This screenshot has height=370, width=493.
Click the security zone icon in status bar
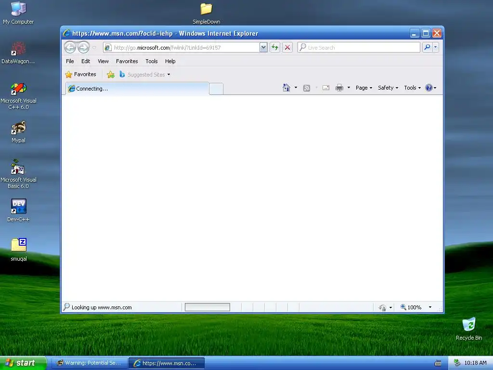point(382,307)
